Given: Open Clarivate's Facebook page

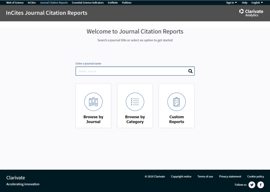Looking at the screenshot, I should (261, 185).
